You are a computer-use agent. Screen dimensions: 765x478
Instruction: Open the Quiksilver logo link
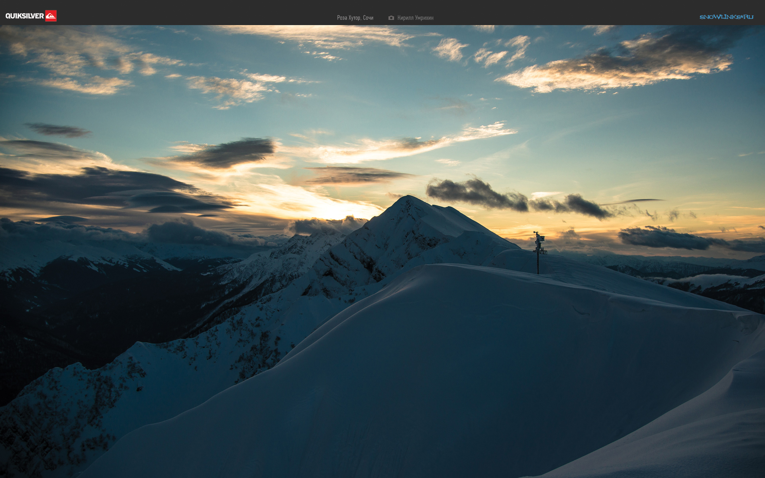coord(31,16)
